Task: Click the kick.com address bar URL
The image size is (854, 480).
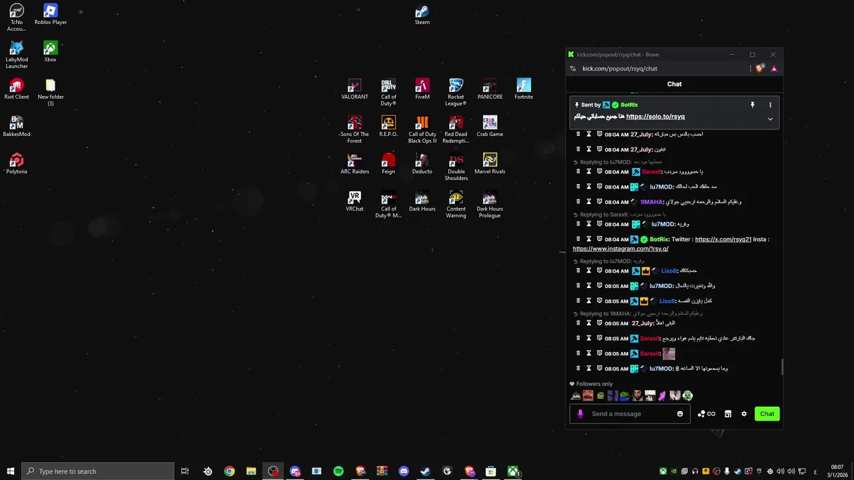Action: 620,69
